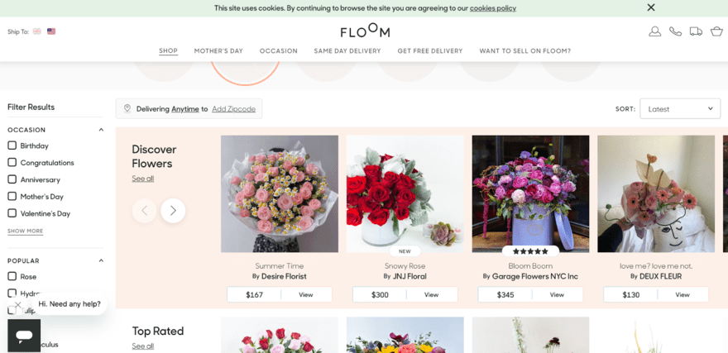Enable the Anniversary filter checkbox
The image size is (728, 353).
point(12,179)
